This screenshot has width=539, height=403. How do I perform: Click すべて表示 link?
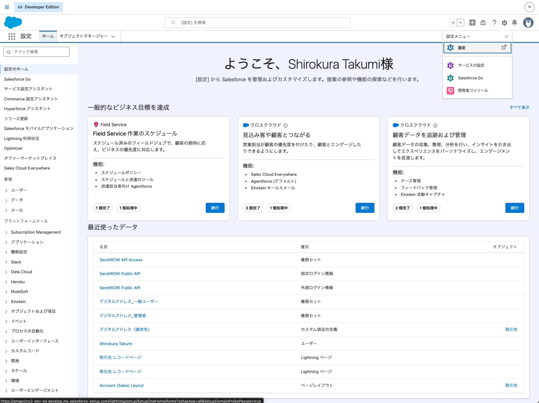click(x=519, y=107)
